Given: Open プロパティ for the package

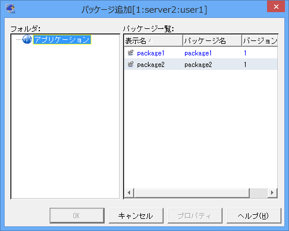Looking at the screenshot, I should click(195, 215).
